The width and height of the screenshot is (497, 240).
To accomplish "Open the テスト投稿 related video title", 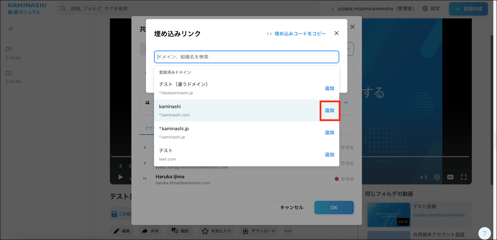I will (425, 207).
